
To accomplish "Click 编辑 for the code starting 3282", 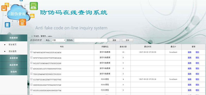I will point(190,85).
